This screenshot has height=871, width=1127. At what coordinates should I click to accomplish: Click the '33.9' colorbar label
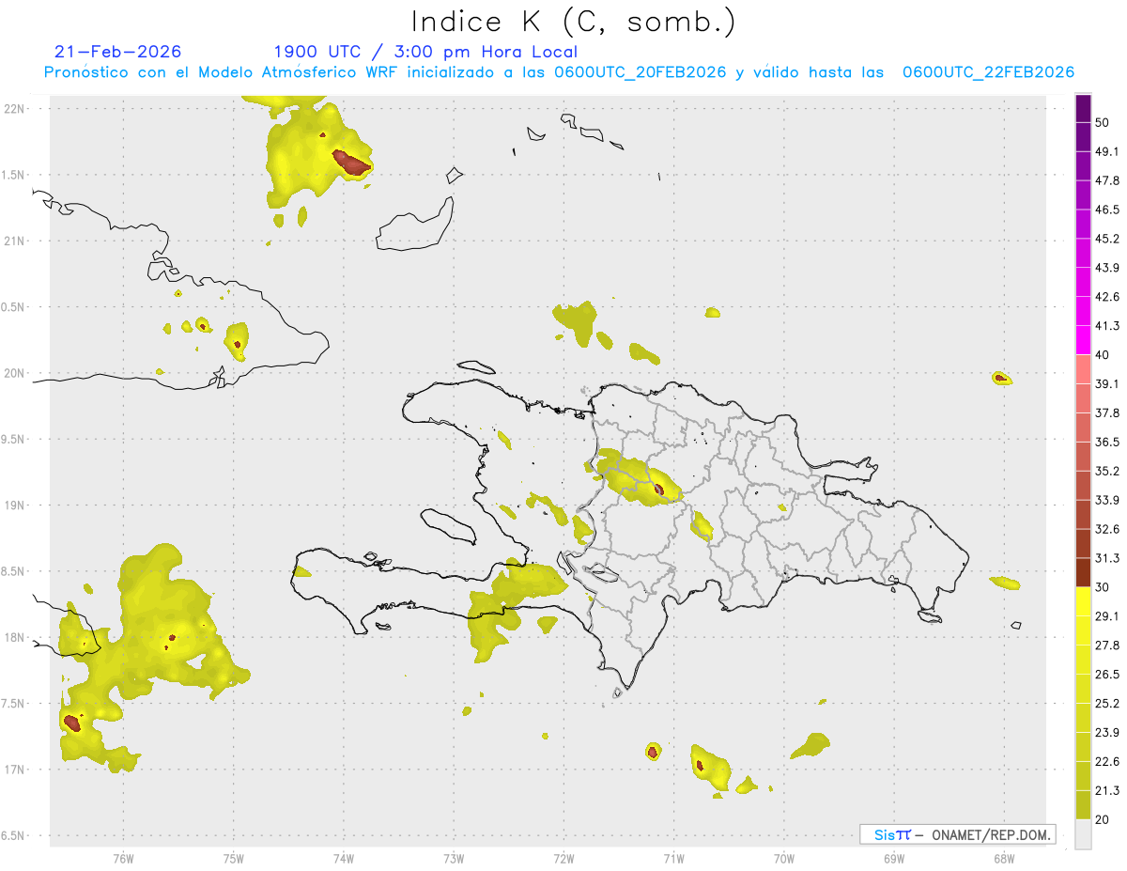click(x=1107, y=500)
